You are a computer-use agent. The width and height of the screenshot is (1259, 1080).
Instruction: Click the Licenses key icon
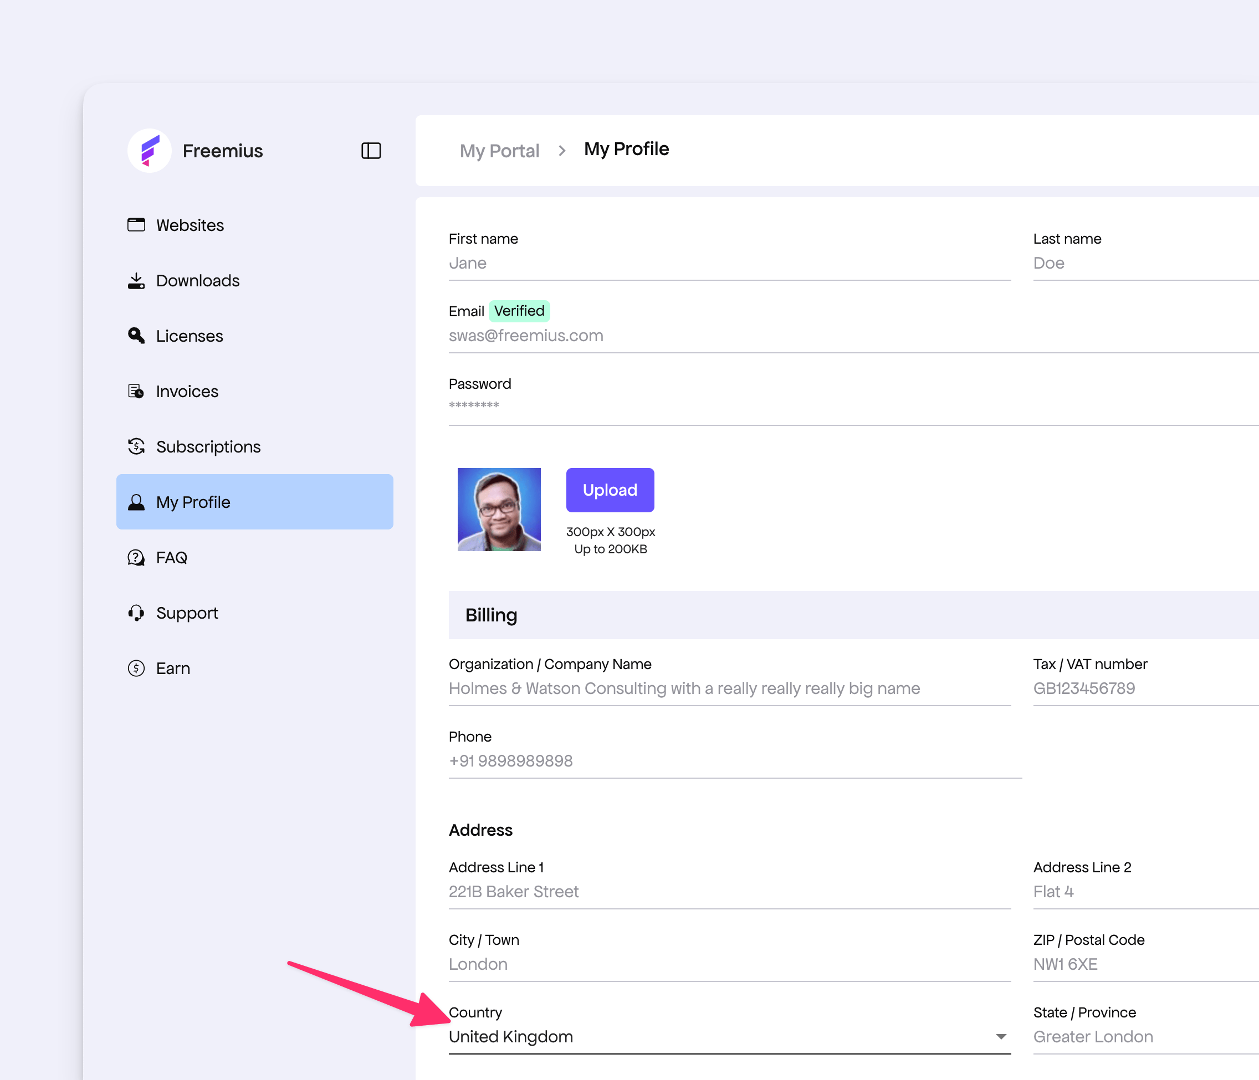click(136, 336)
